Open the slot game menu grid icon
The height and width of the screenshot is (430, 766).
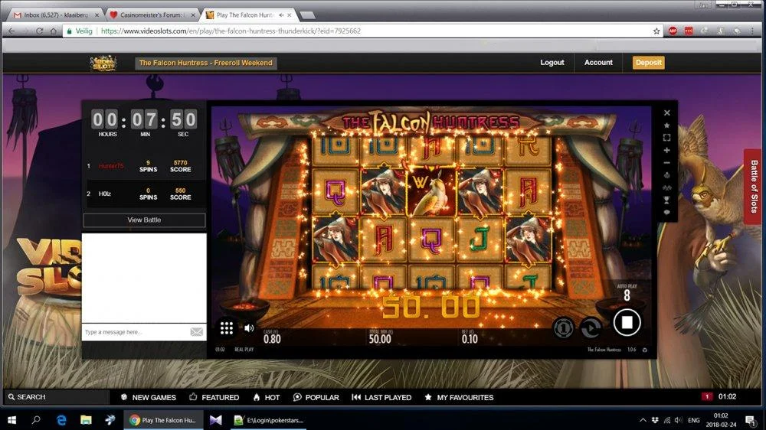(226, 328)
